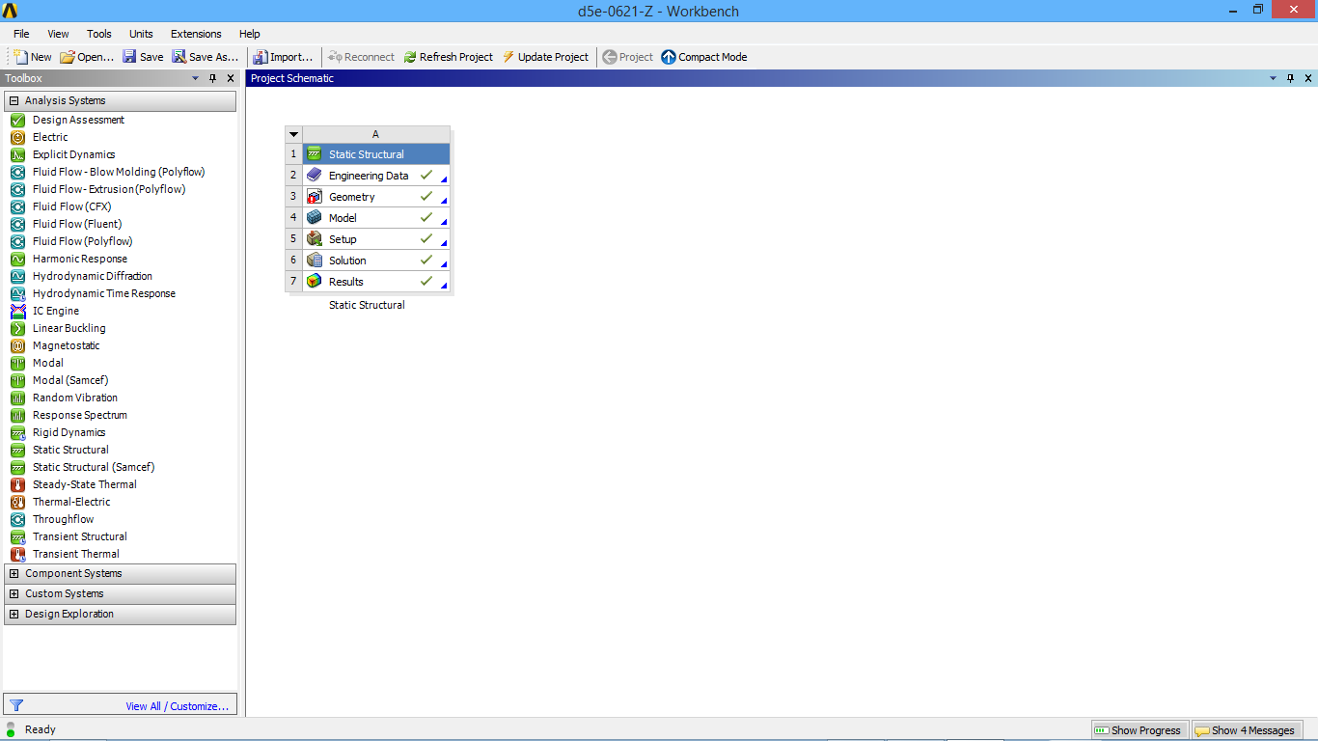Select Fluid Flow (Polyflow) in Toolbox

point(83,241)
